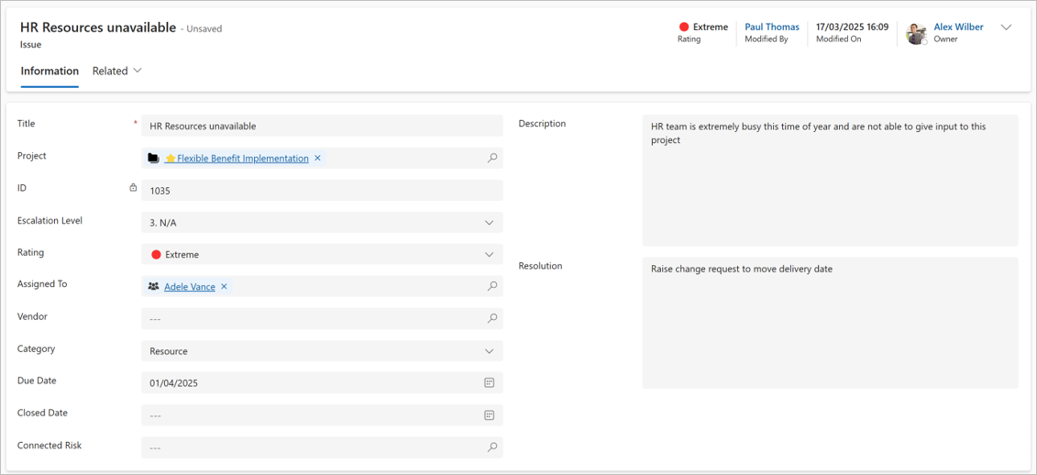Click the Project field search magnifier icon
1037x475 pixels.
click(x=492, y=158)
